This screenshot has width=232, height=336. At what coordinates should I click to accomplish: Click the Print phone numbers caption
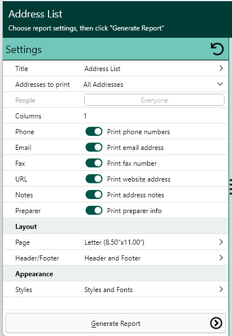[138, 132]
